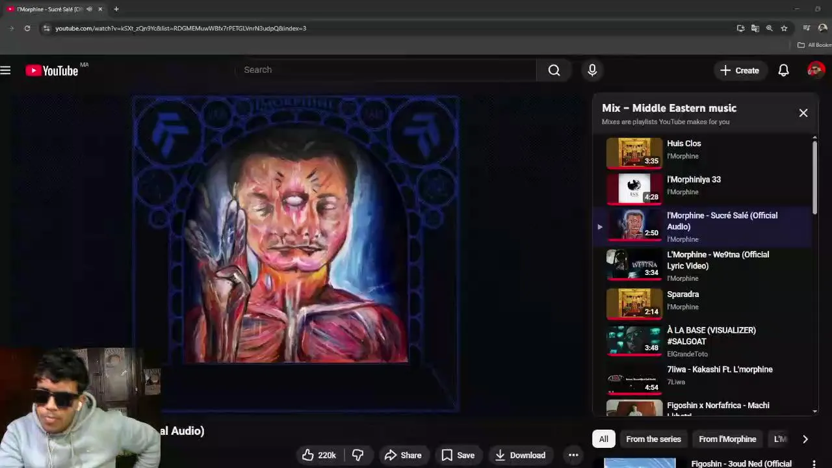This screenshot has height=468, width=832.
Task: Play l'Morphiniya 33 thumbnail
Action: coord(634,189)
